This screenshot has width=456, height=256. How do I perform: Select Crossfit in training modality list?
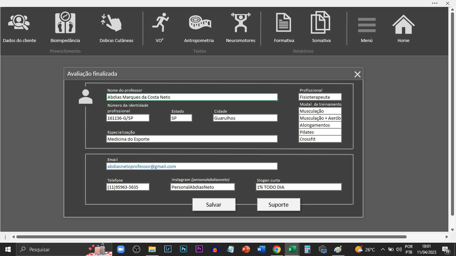(320, 139)
